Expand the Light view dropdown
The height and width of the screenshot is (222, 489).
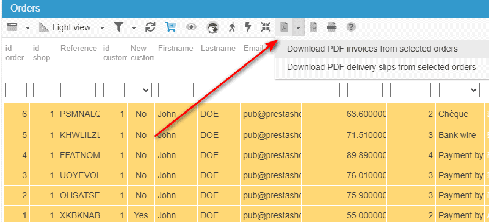[102, 28]
